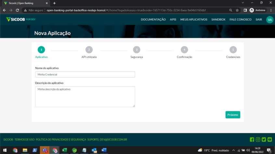The height and width of the screenshot is (154, 275).
Task: Open Outlook from the taskbar
Action: [x=94, y=150]
